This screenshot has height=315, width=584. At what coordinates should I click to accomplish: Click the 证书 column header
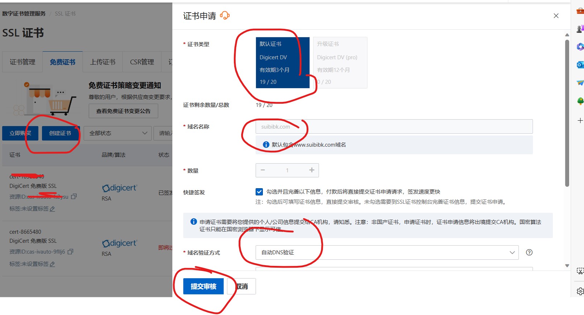(15, 155)
